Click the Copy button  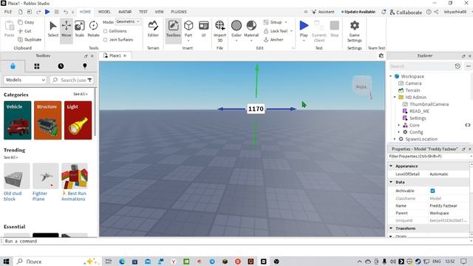pyautogui.click(x=26, y=22)
